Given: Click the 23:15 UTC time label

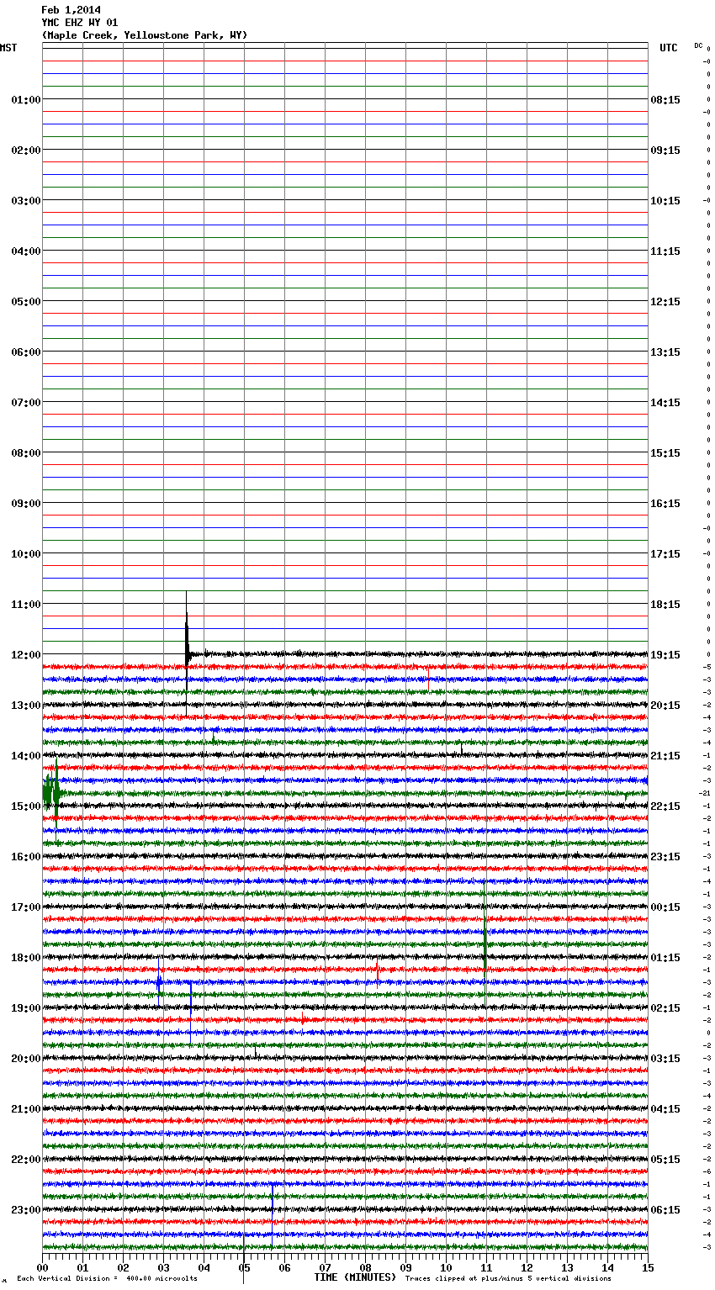Looking at the screenshot, I should 665,857.
